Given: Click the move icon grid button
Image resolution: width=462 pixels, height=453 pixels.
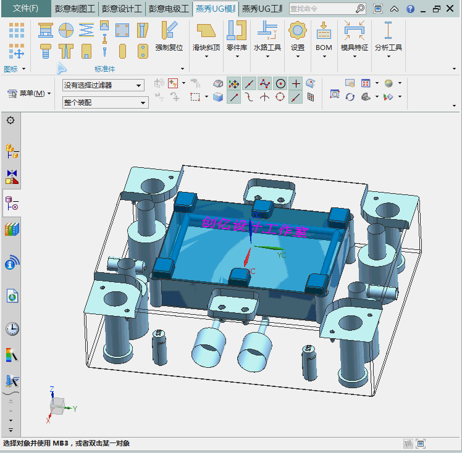Looking at the screenshot, I should pyautogui.click(x=17, y=51).
